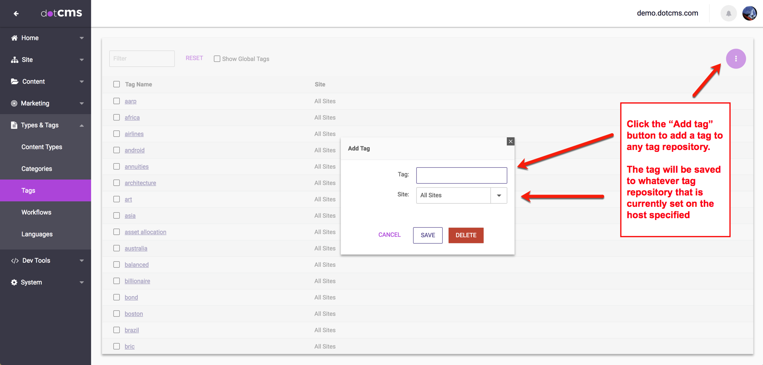Open the Workflows menu item
The image size is (763, 365).
(36, 212)
